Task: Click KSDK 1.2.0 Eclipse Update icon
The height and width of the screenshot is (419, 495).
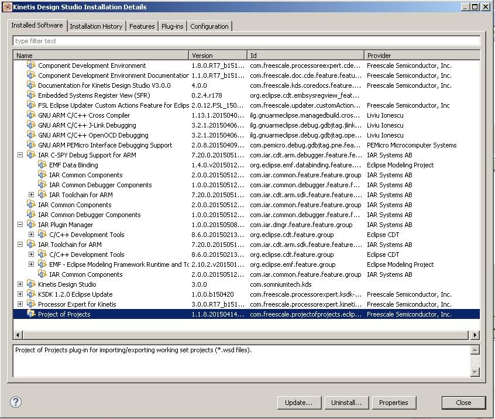Action: [31, 294]
